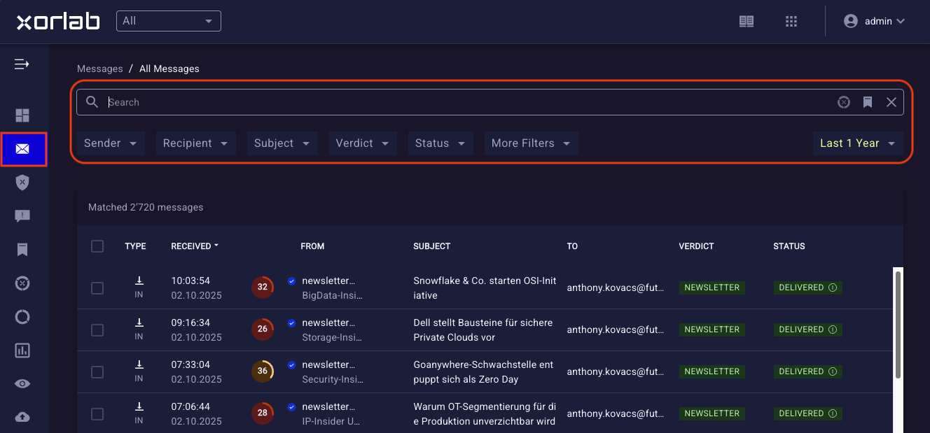Image resolution: width=930 pixels, height=433 pixels.
Task: Toggle the select-all checkbox in table header
Action: coord(97,246)
